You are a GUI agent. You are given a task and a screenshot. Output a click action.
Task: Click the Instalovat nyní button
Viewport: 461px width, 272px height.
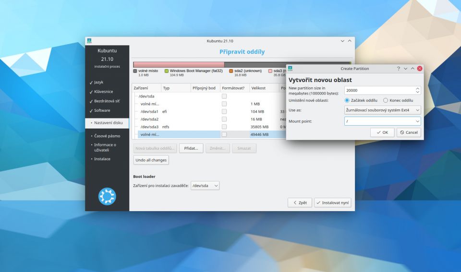332,202
